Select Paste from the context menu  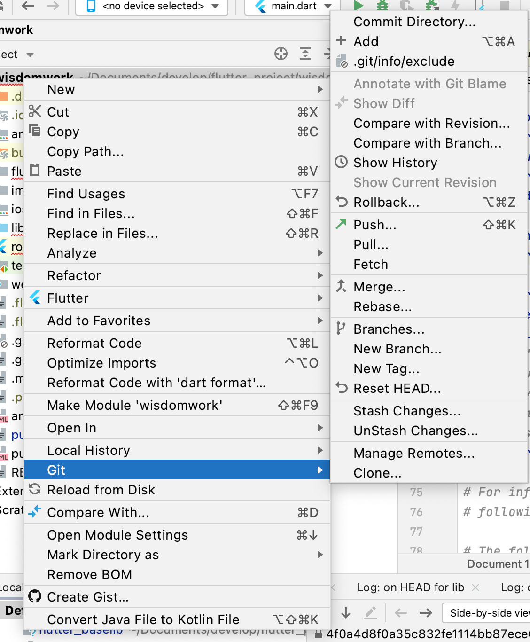click(177, 171)
